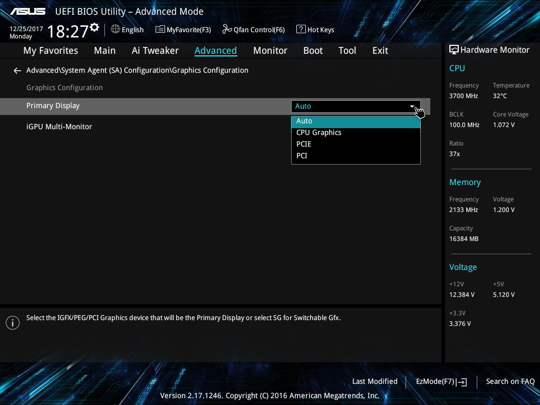Viewport: 540px width, 405px height.
Task: Choose Auto in Primary Display list
Action: click(x=356, y=121)
